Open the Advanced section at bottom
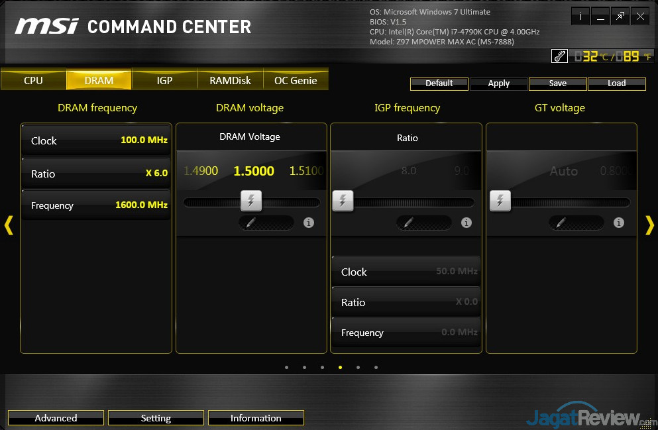The height and width of the screenshot is (430, 658). click(x=56, y=418)
